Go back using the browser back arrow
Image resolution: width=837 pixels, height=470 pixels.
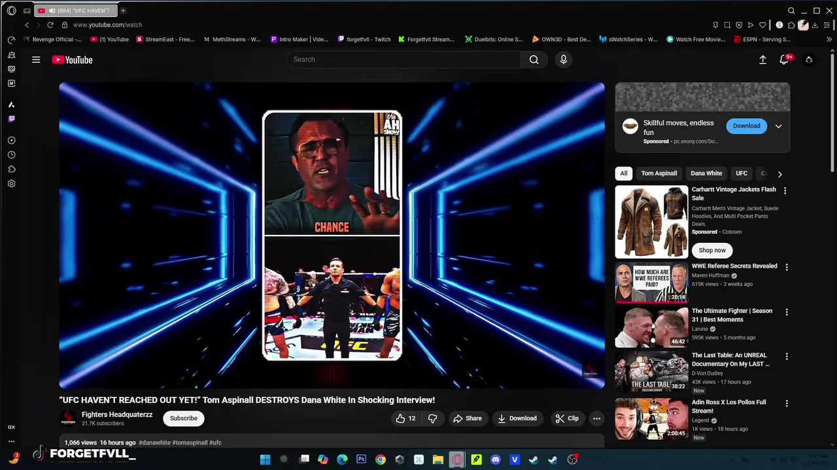[27, 25]
